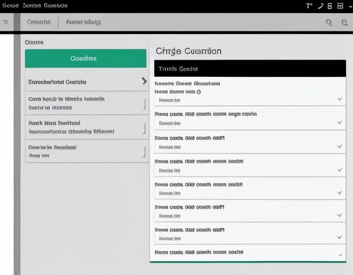Switch to the second tab in the gray toolbar

pos(83,22)
